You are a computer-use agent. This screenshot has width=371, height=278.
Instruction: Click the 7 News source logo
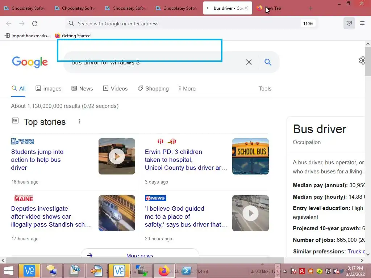pos(155,198)
